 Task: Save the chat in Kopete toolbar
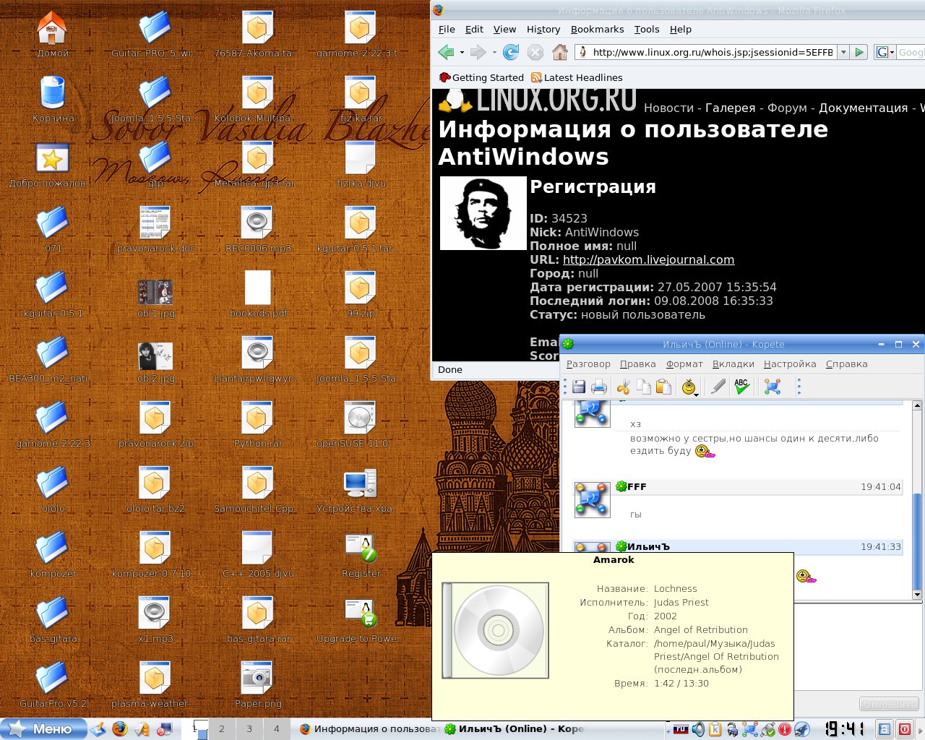579,387
